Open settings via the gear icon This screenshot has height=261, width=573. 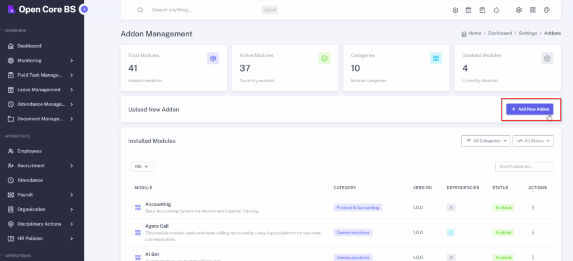coord(519,10)
